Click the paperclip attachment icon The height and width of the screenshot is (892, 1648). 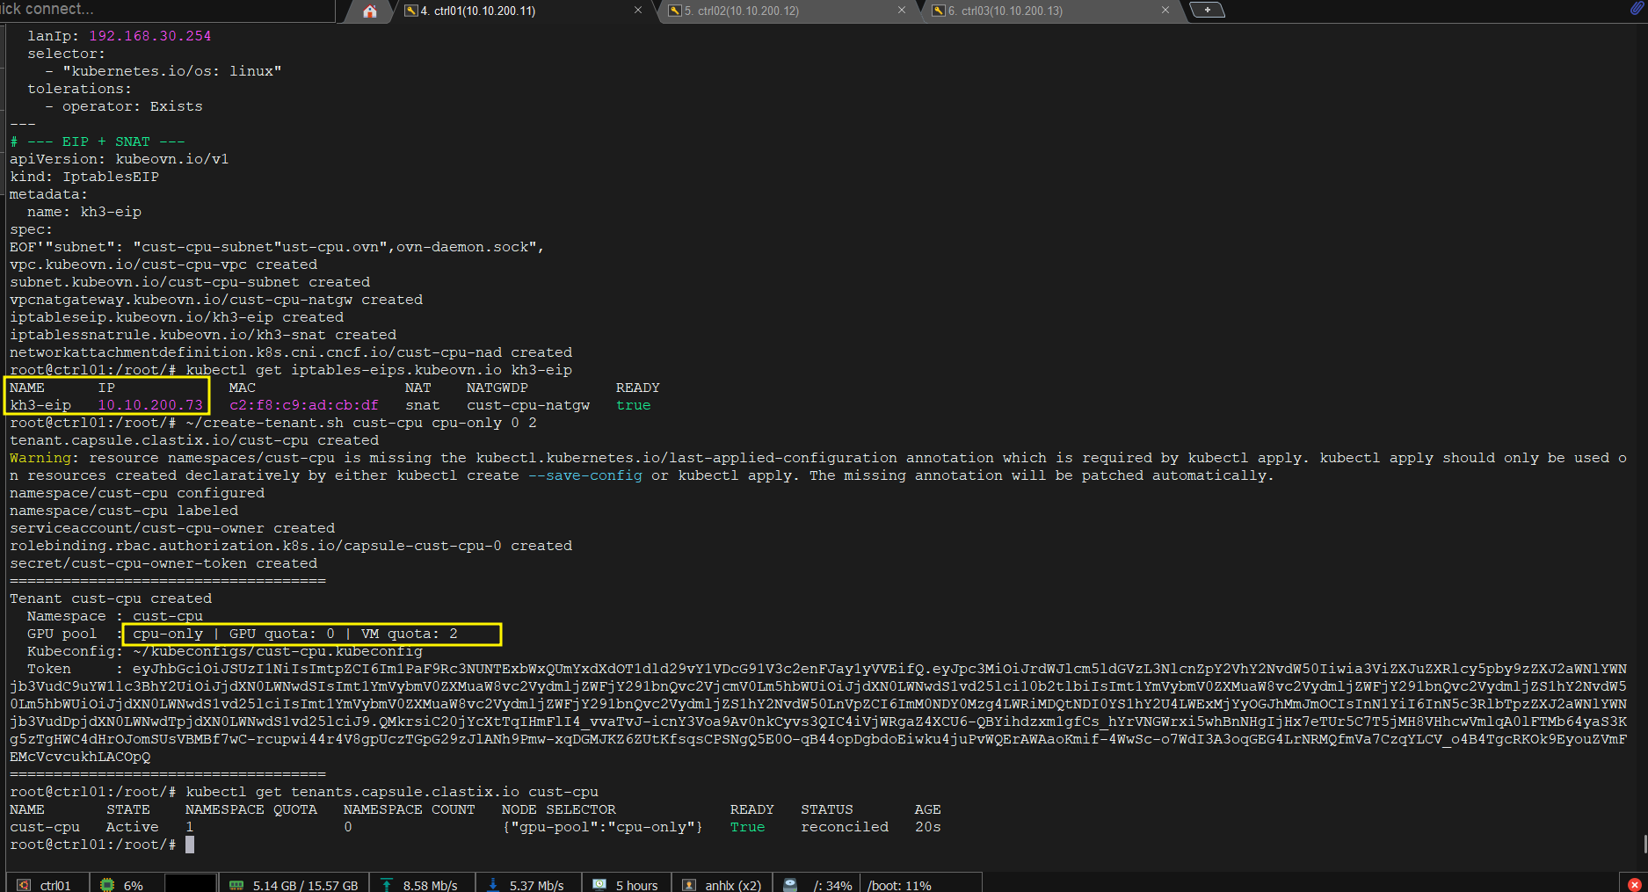(1637, 9)
